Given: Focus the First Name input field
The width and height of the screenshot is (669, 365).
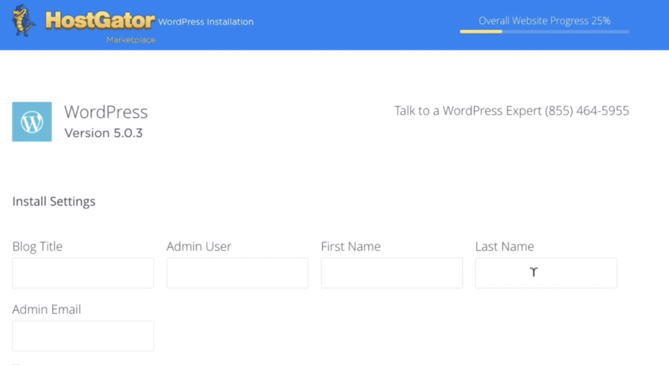Looking at the screenshot, I should pos(392,273).
